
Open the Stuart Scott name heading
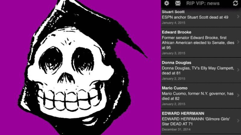coord(173,12)
